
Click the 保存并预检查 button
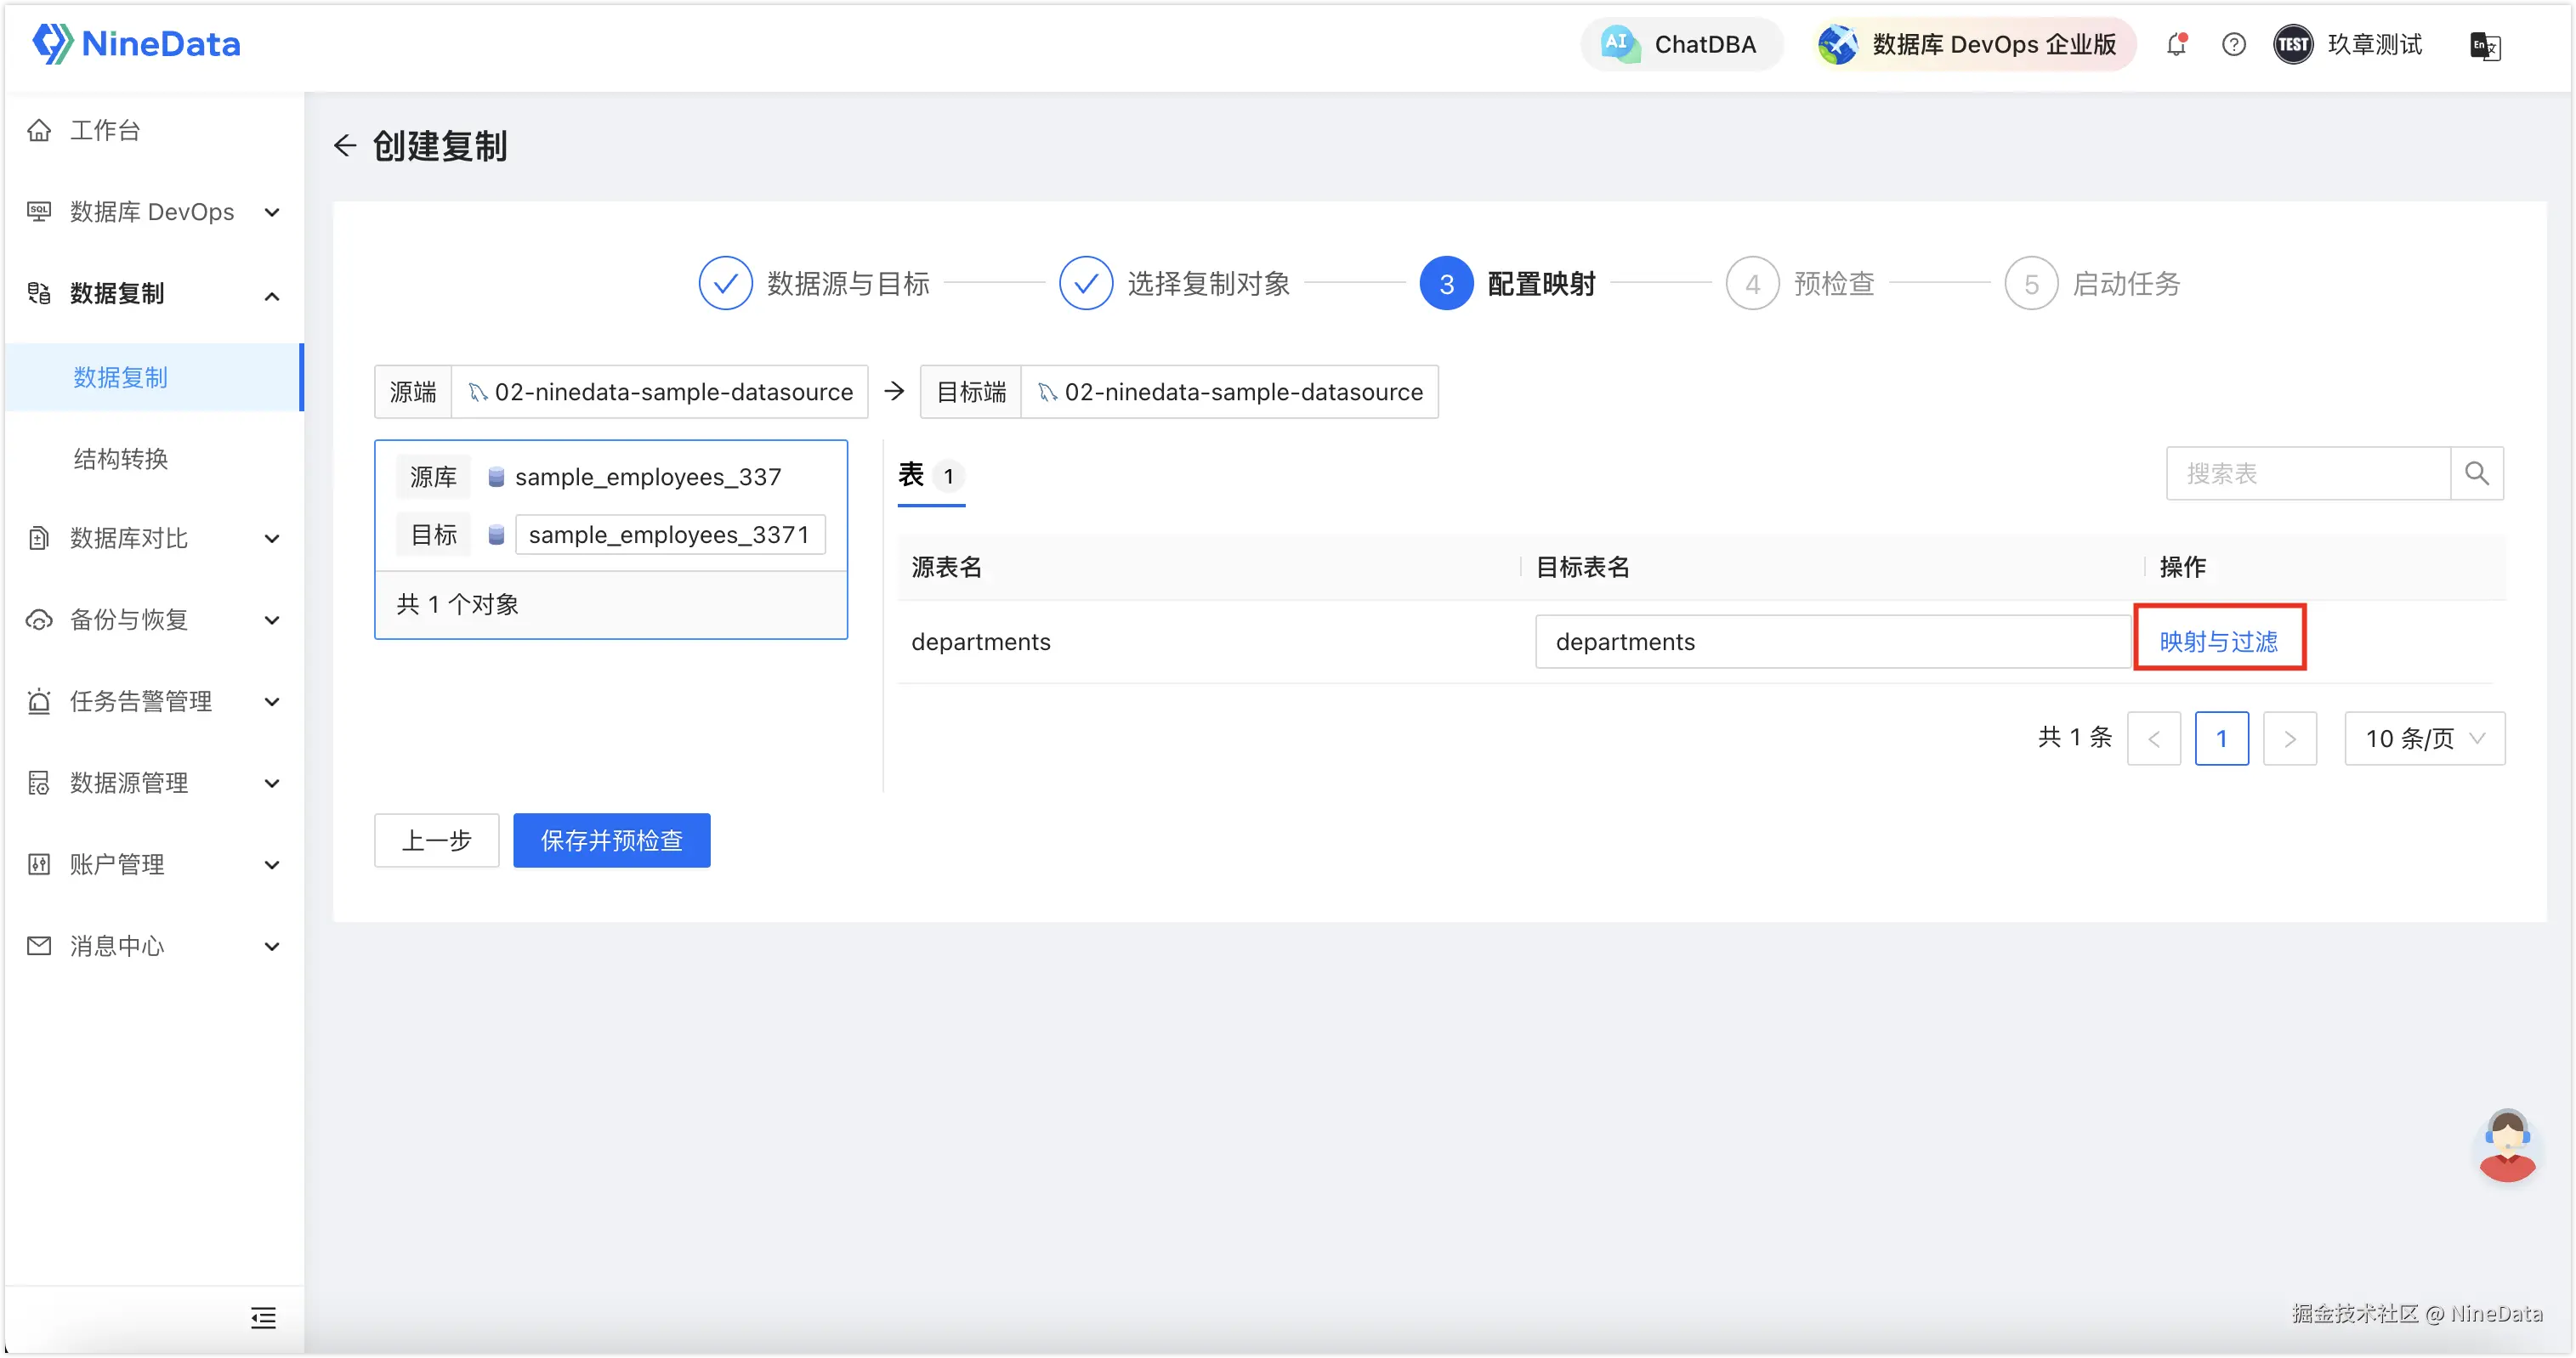611,840
